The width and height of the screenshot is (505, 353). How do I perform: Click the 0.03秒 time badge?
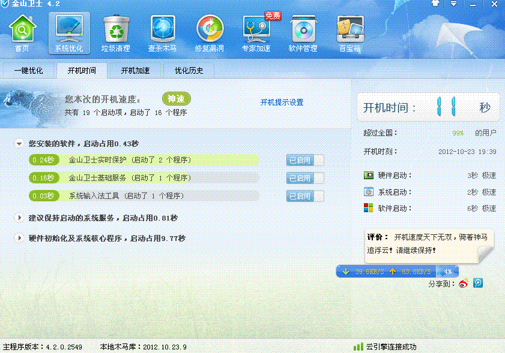point(44,196)
